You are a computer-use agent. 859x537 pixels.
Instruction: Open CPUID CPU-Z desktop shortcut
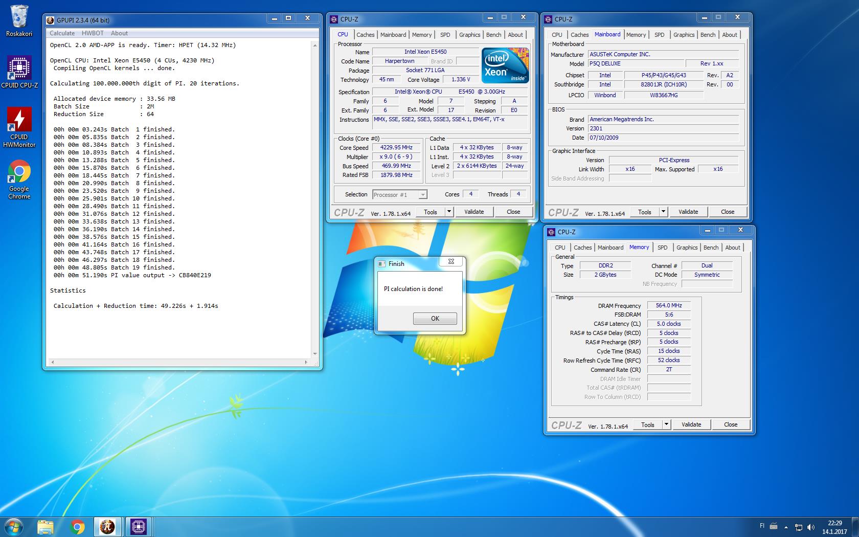point(19,72)
